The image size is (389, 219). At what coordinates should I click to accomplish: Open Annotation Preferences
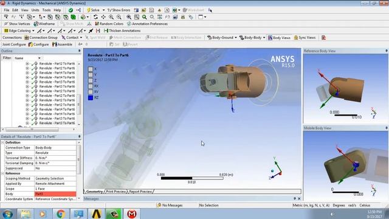click(147, 24)
